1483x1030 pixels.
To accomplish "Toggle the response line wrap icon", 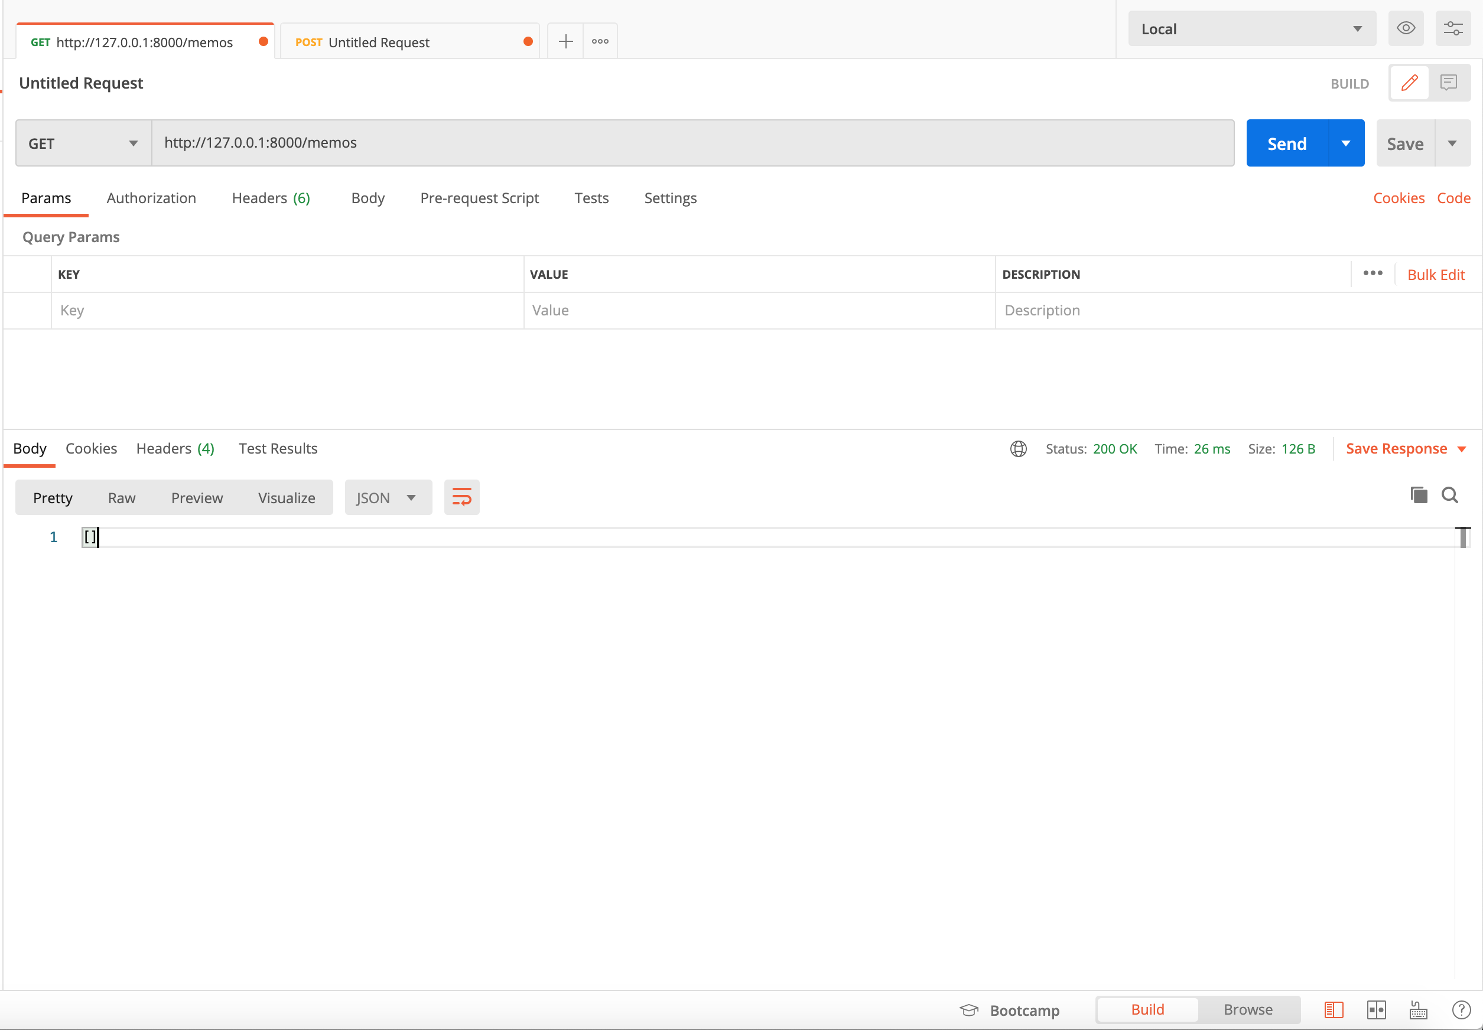I will tap(461, 497).
